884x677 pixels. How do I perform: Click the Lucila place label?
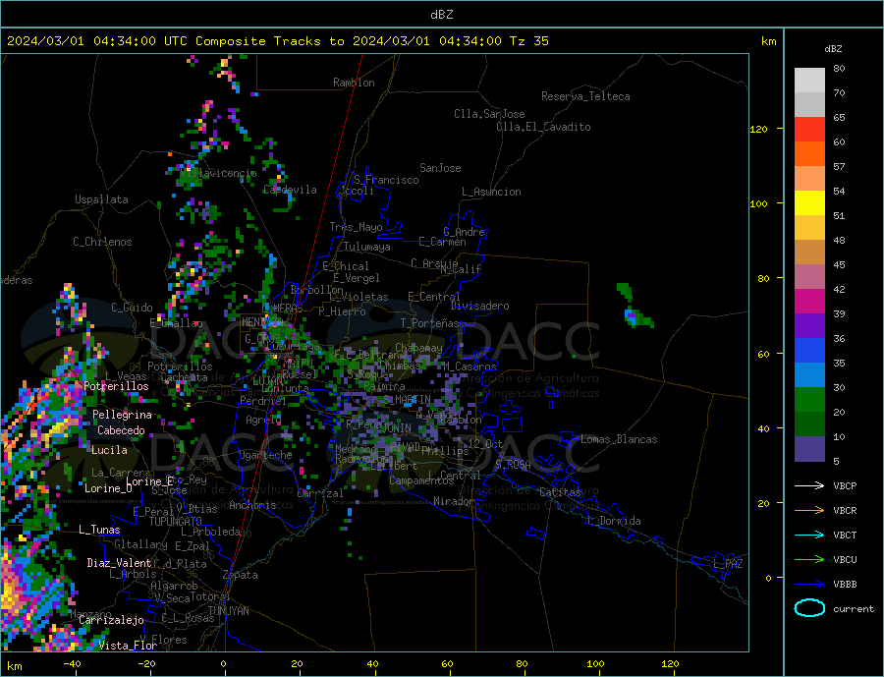point(109,450)
